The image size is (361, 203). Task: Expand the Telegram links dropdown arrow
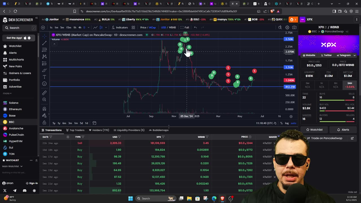pos(355,55)
